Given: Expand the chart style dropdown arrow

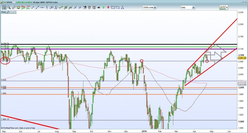Looking at the screenshot, I should coord(5,2).
